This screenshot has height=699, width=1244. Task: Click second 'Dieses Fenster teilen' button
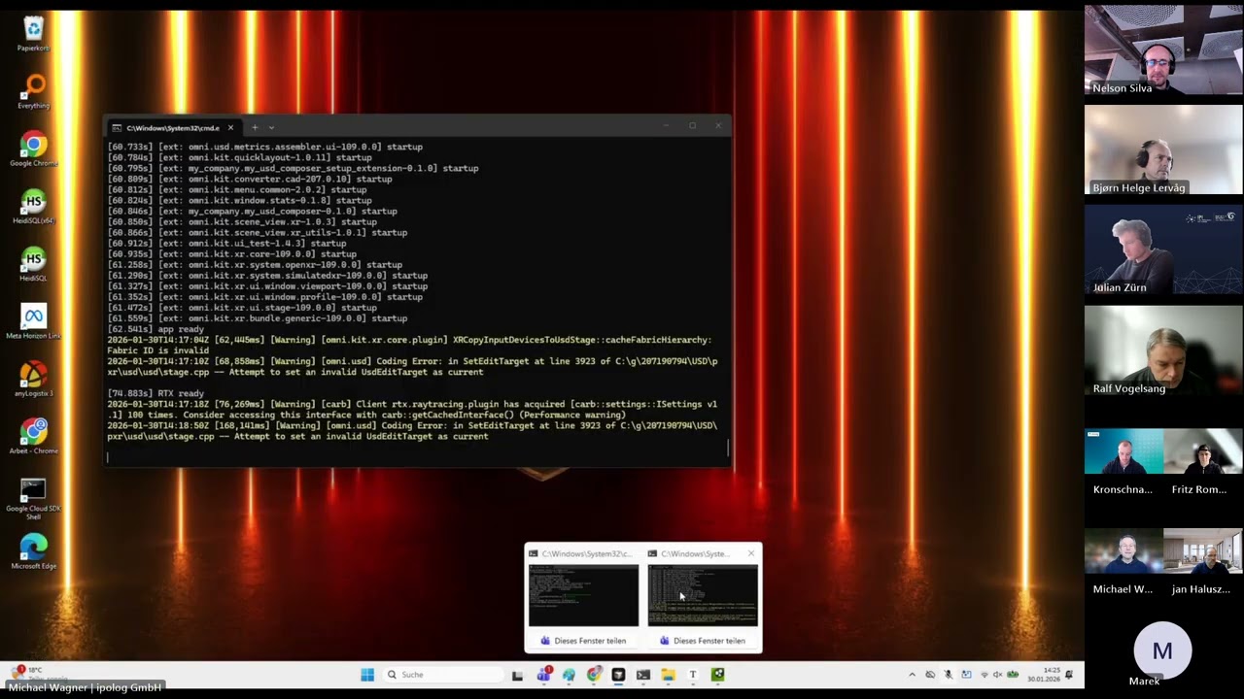703,641
